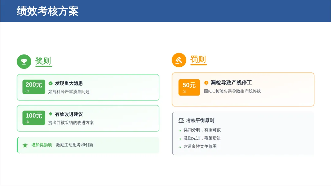Viewport: 331px width, 186px height.
Task: Click the orange gavel icon
Action: 179,60
